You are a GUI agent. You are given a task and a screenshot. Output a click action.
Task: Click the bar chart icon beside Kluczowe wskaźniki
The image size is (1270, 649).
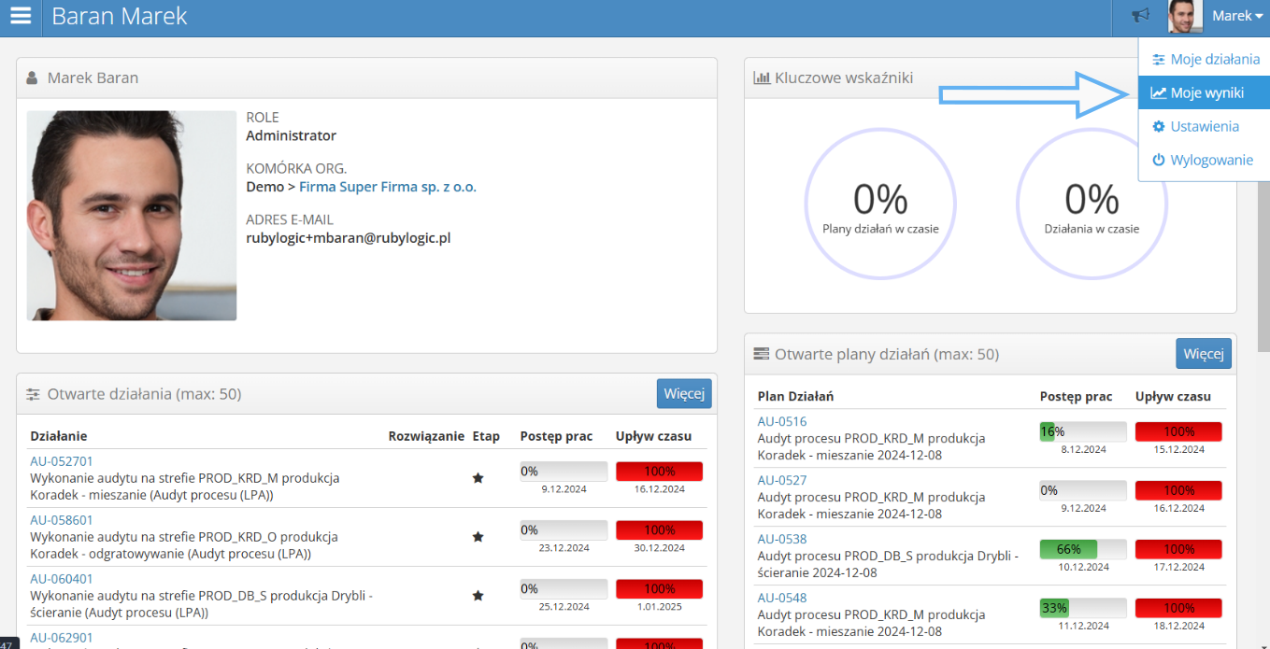click(x=762, y=78)
